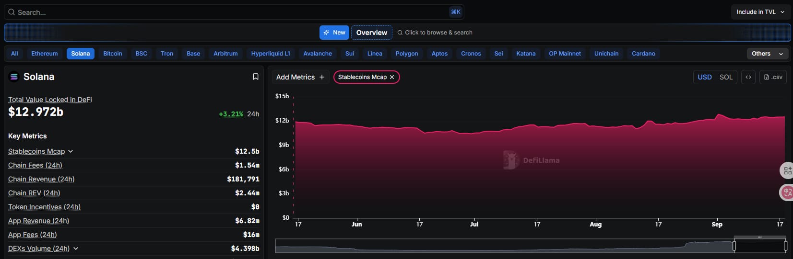Select the Bitcoin chain tab
The width and height of the screenshot is (793, 259).
pos(113,54)
